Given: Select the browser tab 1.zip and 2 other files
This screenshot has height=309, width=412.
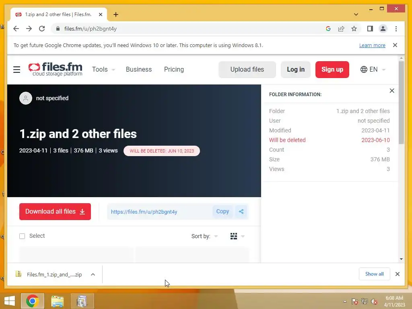Looking at the screenshot, I should 59,14.
